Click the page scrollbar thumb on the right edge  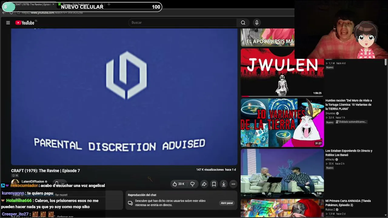click(386, 62)
